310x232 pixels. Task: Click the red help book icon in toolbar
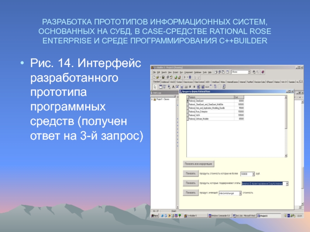[x=263, y=72]
